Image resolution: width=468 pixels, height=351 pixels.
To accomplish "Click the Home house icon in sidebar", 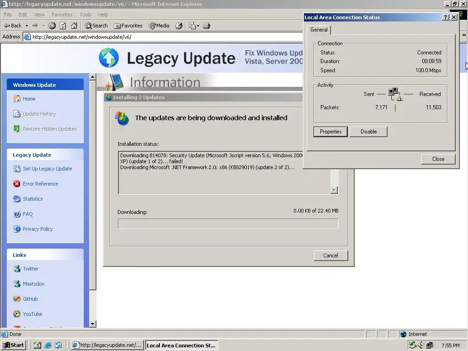I will [17, 99].
